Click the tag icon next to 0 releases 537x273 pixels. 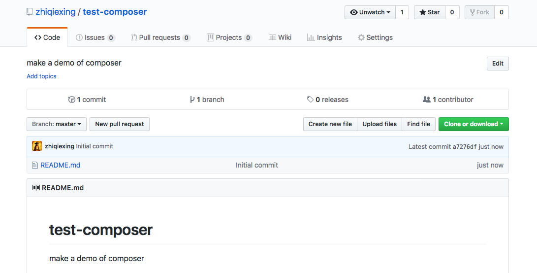coord(310,100)
